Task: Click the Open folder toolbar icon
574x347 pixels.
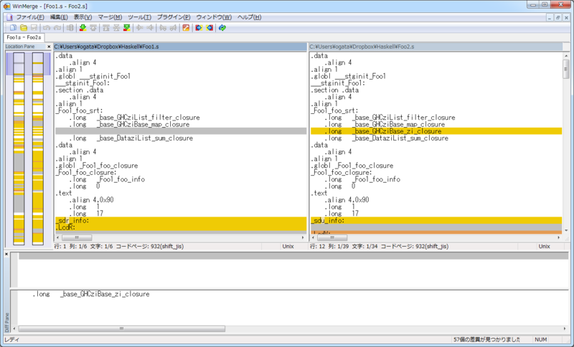Action: [x=24, y=28]
